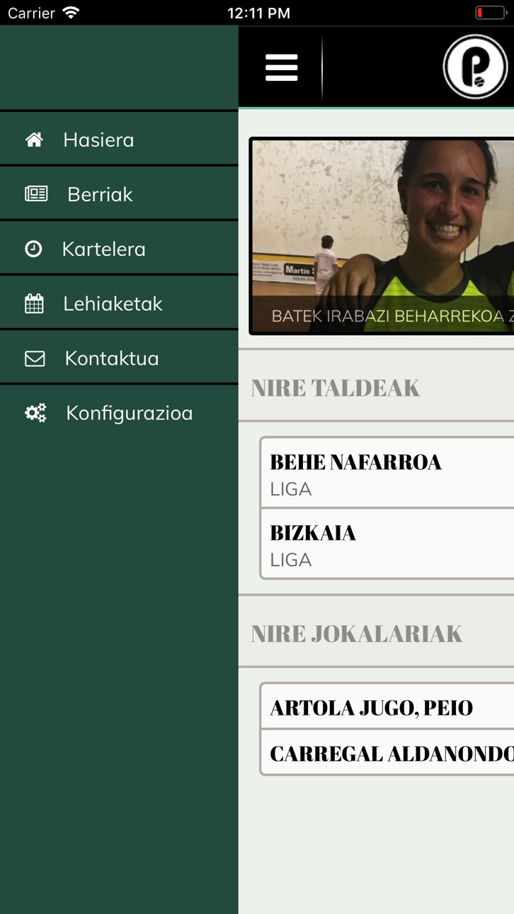Click the gears icon beside Konfigurazioa
Viewport: 514px width, 914px height.
point(35,412)
